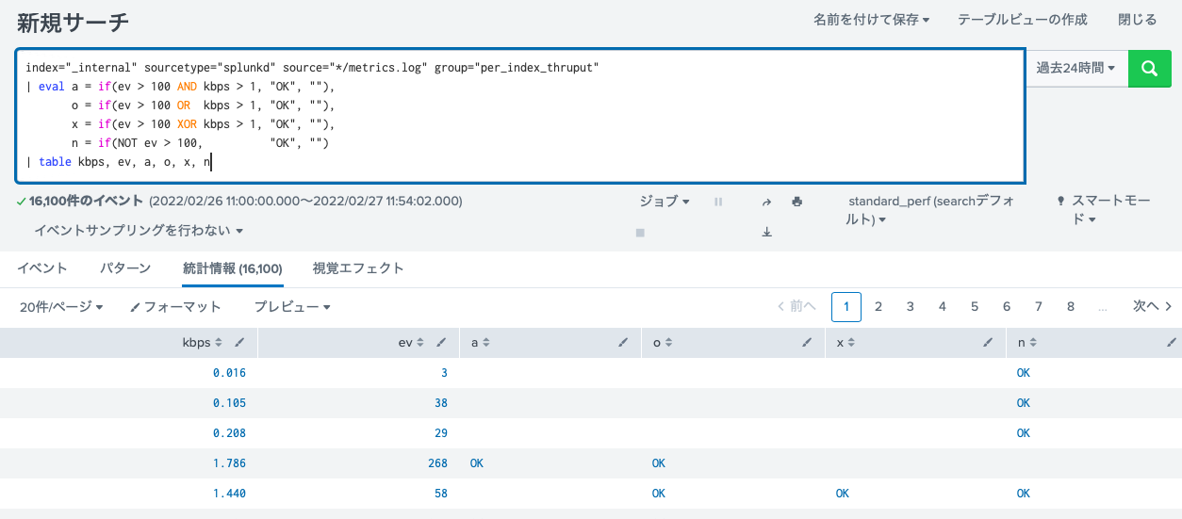Open the フォーマット options
This screenshot has height=519, width=1182.
(x=175, y=307)
